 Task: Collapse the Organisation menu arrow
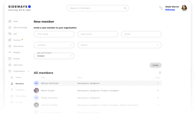(29, 71)
